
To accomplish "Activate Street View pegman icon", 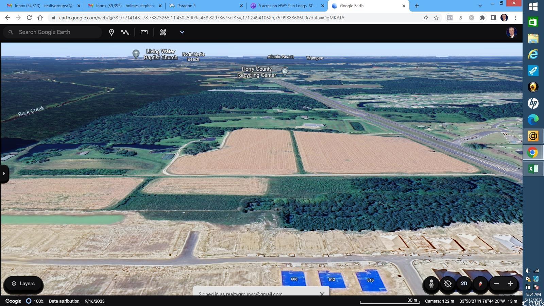I will tap(431, 284).
